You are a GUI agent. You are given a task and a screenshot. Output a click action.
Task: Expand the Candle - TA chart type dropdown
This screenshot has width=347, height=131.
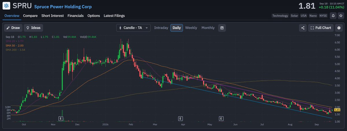(134, 28)
